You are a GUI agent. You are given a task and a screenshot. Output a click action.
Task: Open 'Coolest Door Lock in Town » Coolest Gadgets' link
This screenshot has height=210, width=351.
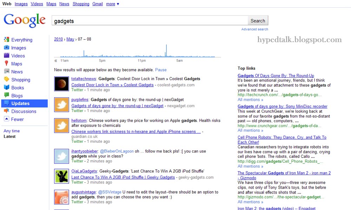[x=112, y=85]
